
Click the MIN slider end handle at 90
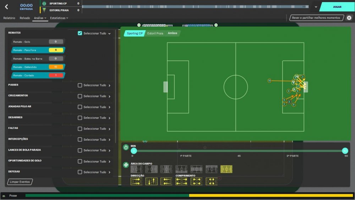pos(345,151)
